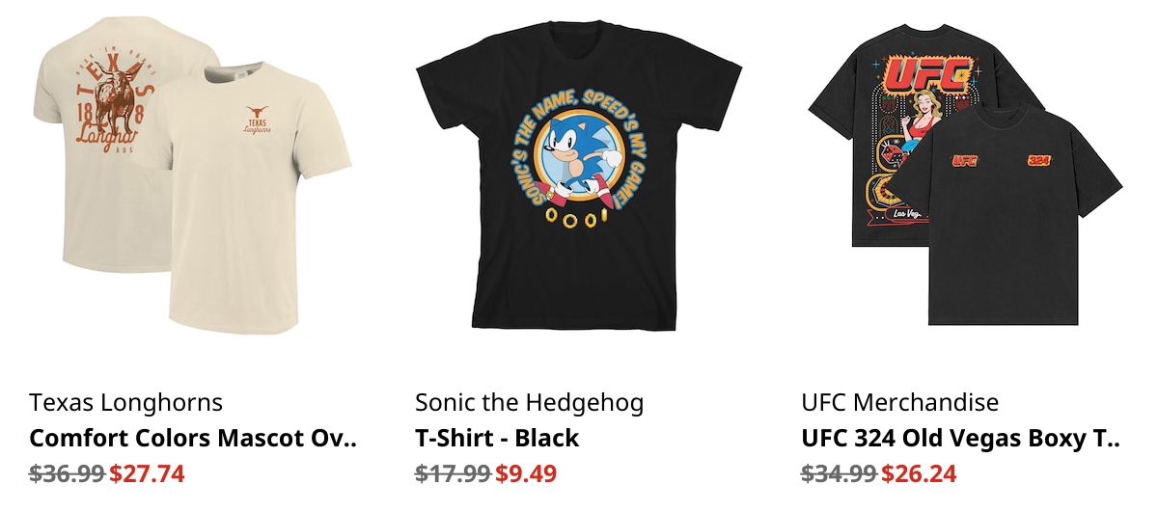
Task: Click the crossed-out $17.99 original price
Action: pyautogui.click(x=453, y=473)
